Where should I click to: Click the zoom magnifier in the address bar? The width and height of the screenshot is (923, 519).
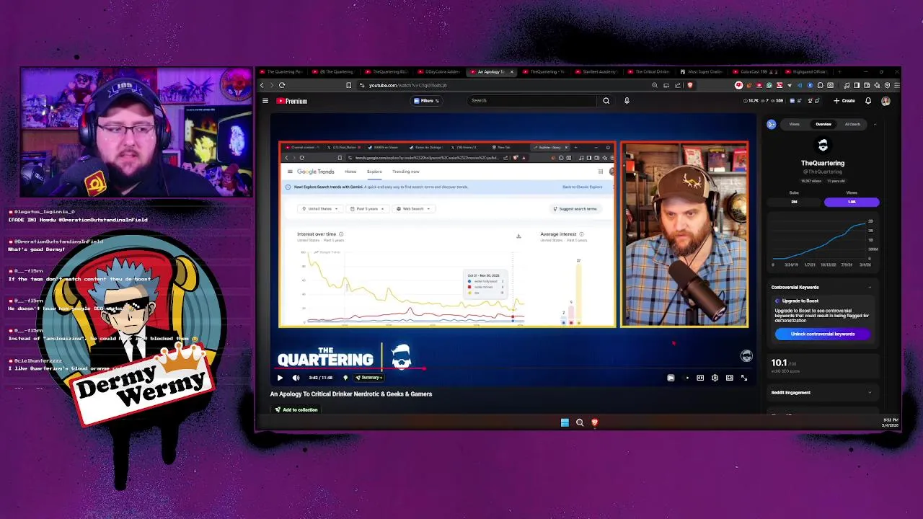(655, 85)
